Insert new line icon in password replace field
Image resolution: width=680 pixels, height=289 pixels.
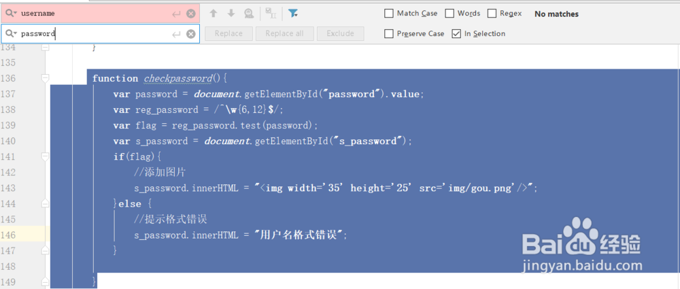coord(176,34)
